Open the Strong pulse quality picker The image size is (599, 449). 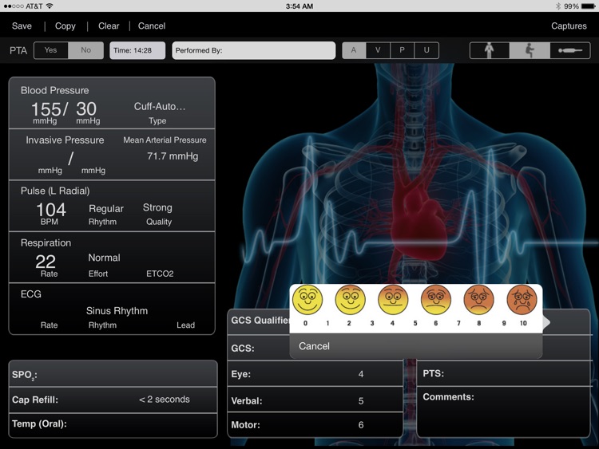[157, 207]
